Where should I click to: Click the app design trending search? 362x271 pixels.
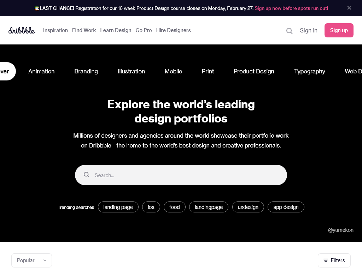click(x=286, y=207)
